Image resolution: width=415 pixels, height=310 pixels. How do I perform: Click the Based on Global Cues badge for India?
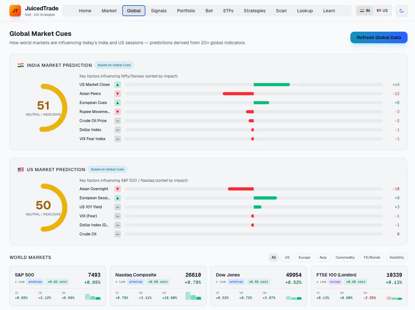click(114, 65)
